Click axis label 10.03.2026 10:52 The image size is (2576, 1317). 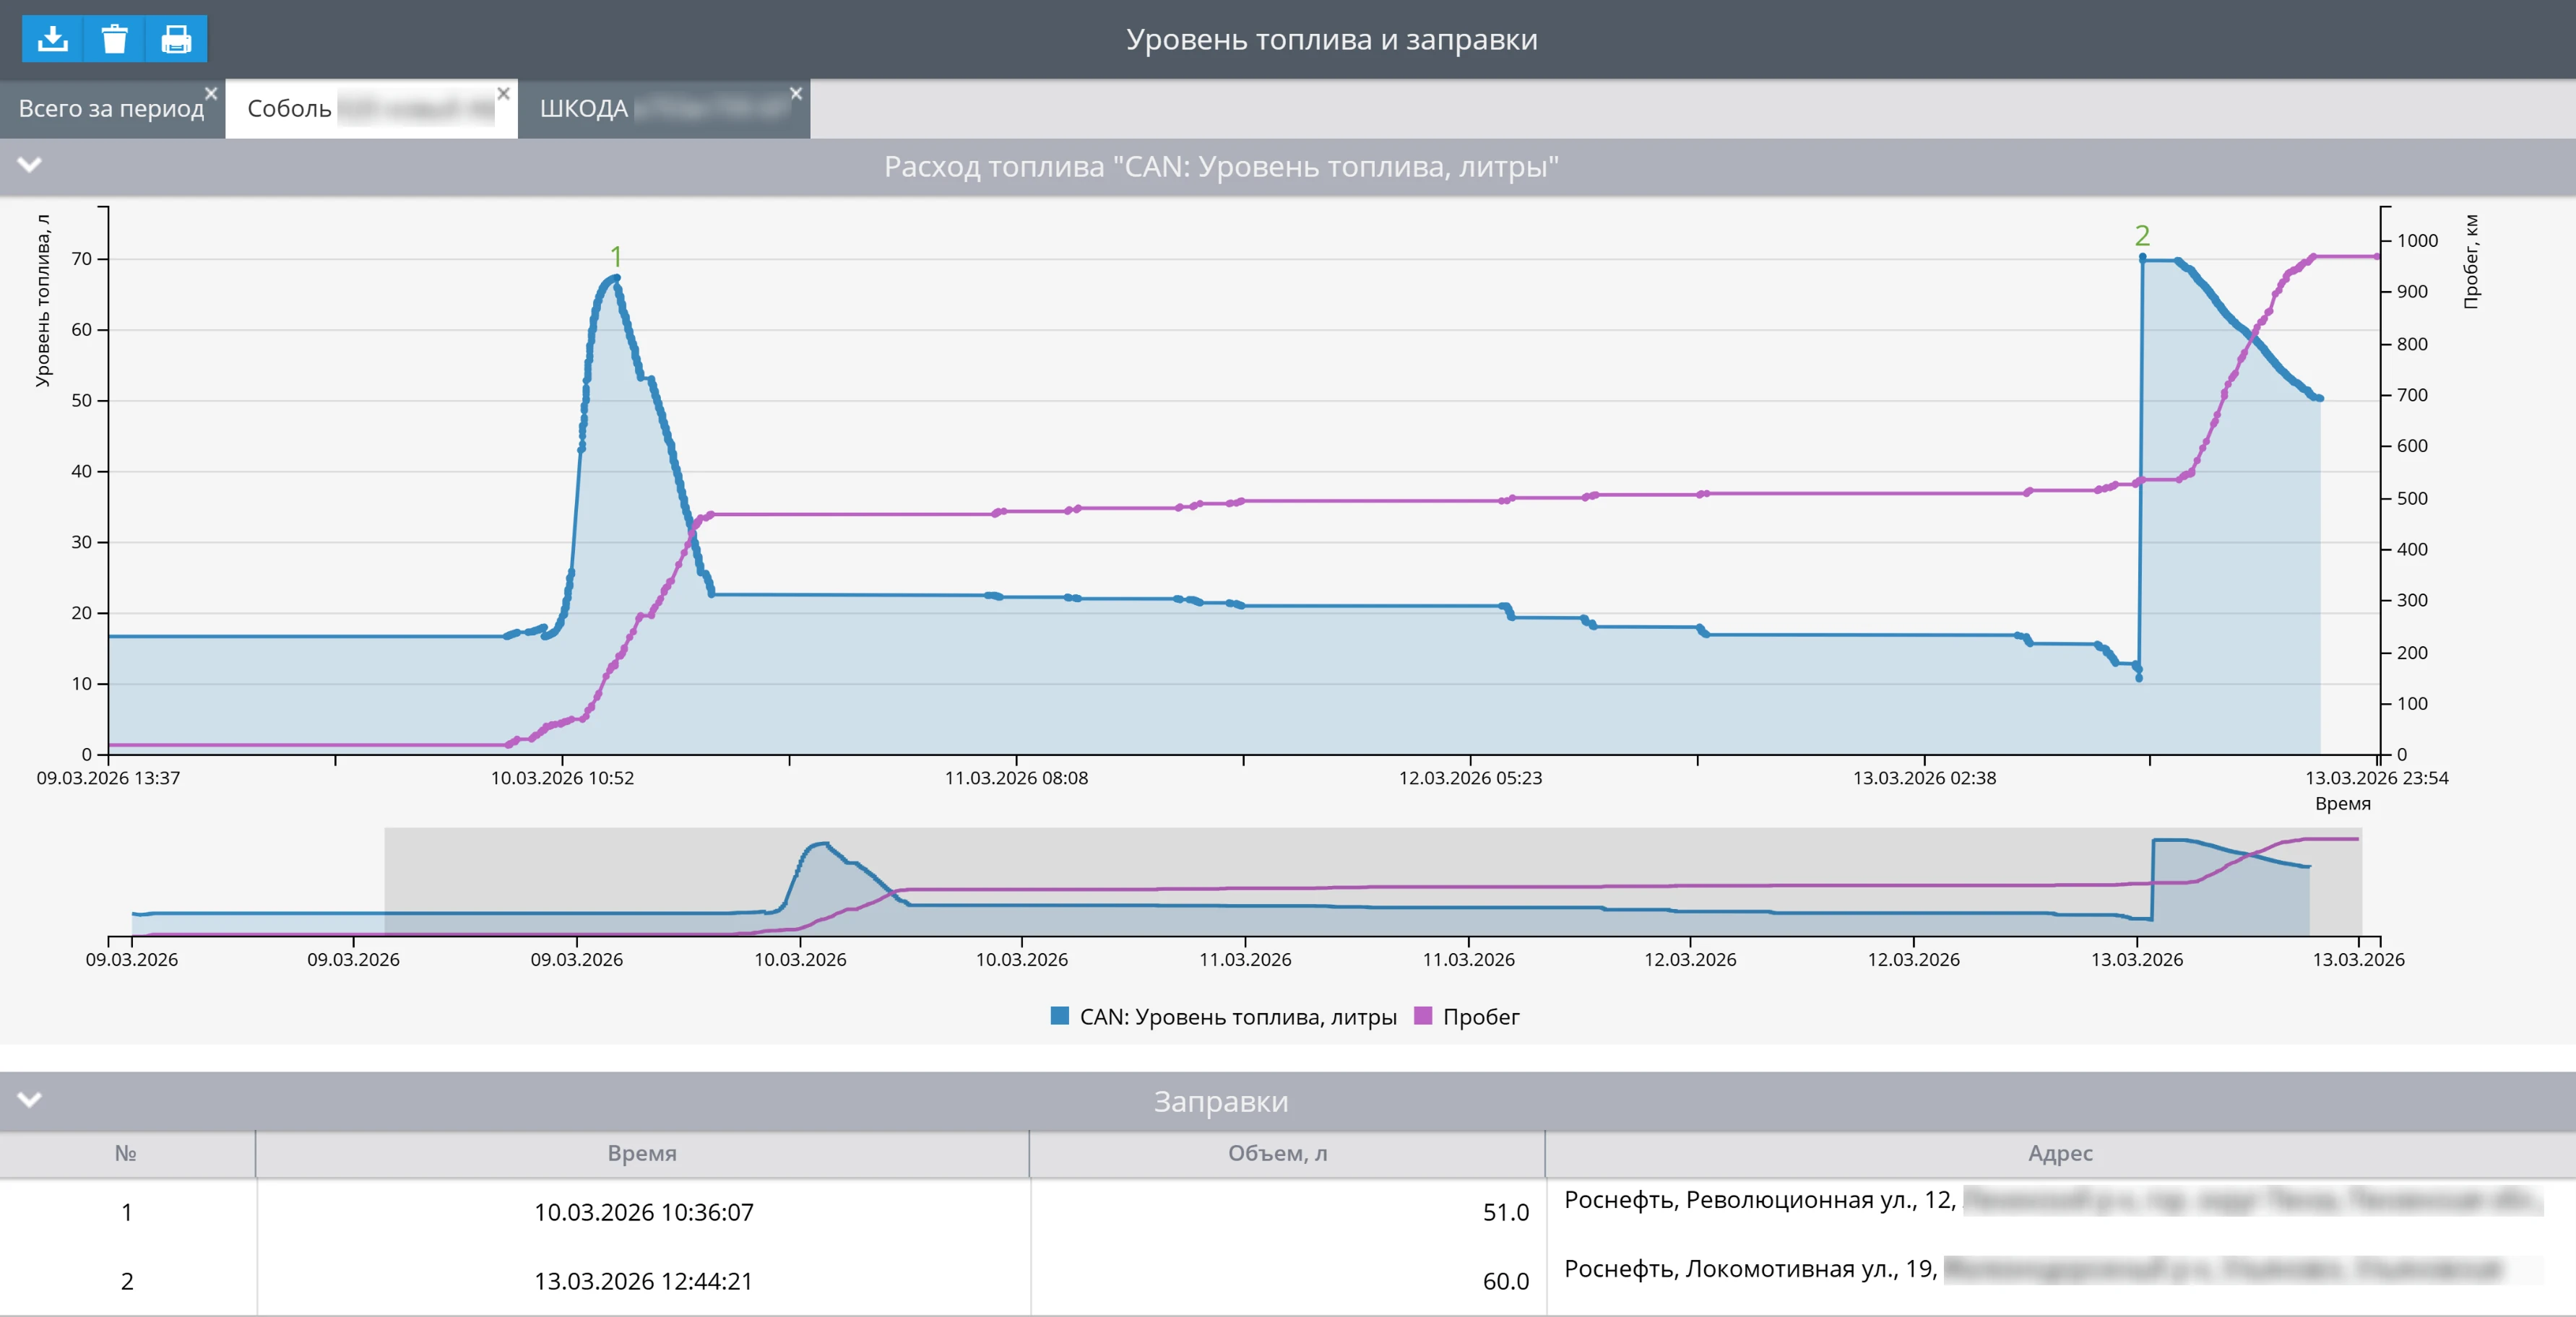(x=562, y=778)
